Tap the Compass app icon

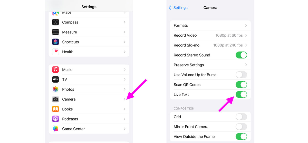pos(55,22)
